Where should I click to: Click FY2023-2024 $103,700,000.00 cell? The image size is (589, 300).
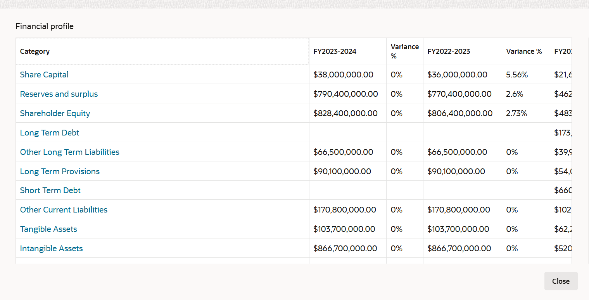pyautogui.click(x=348, y=229)
